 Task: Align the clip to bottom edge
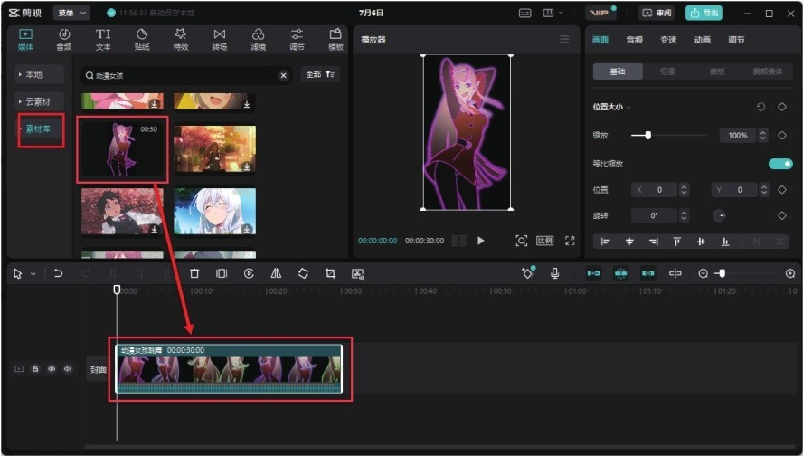coord(725,242)
